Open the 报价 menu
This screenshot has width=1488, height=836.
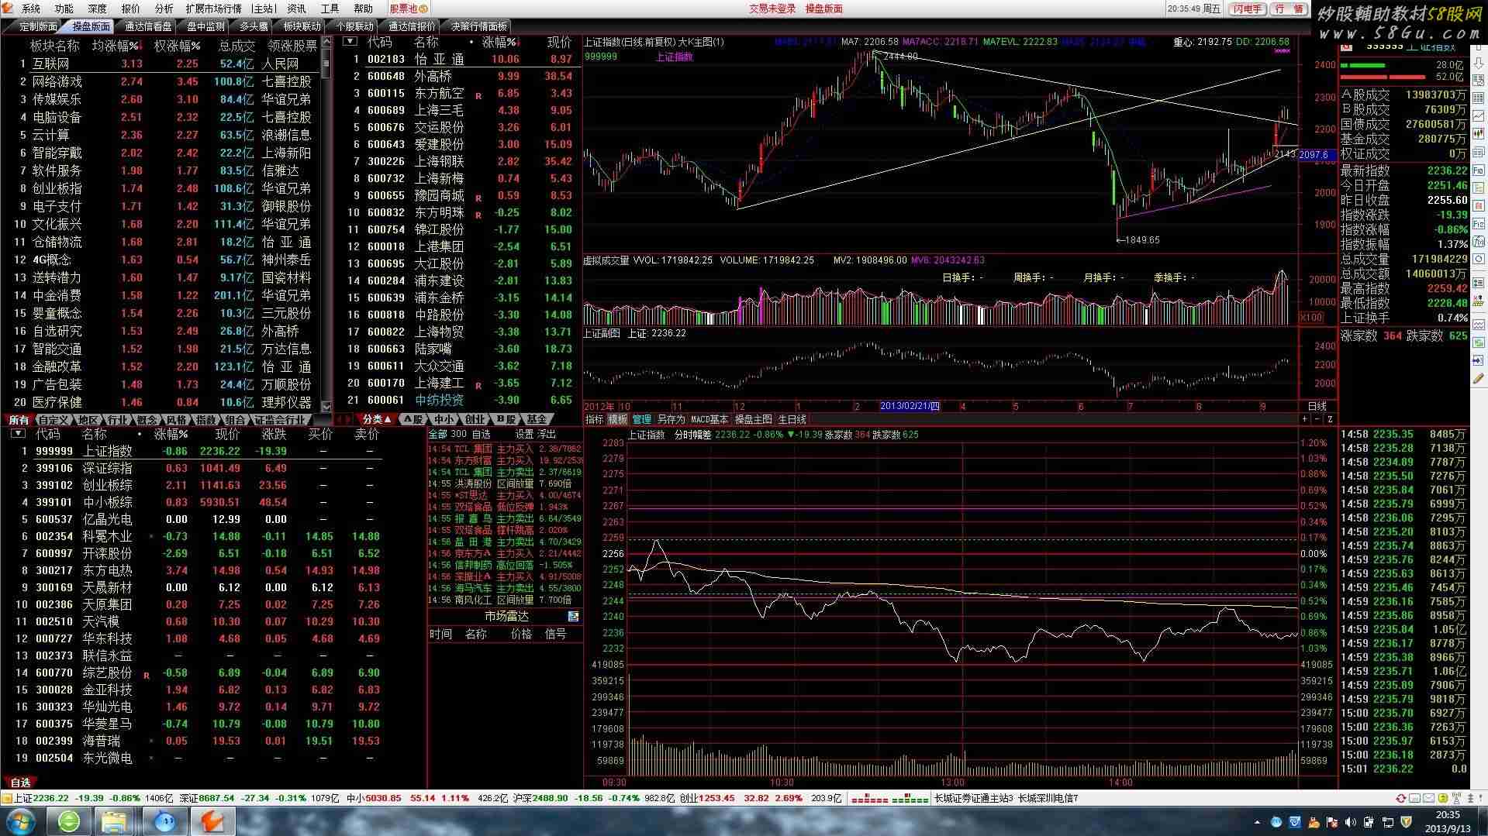[x=131, y=9]
